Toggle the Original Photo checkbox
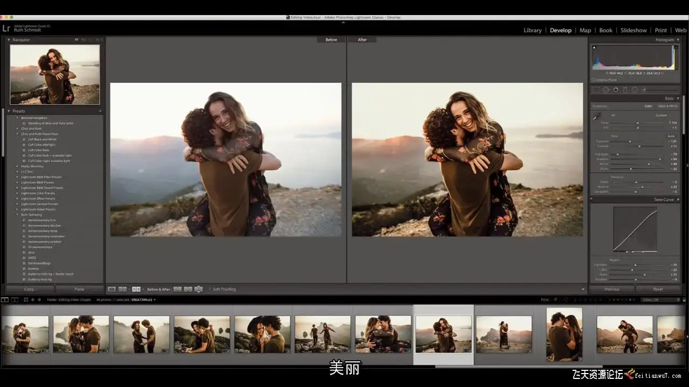Screen dimensions: 689x387 click(594, 80)
